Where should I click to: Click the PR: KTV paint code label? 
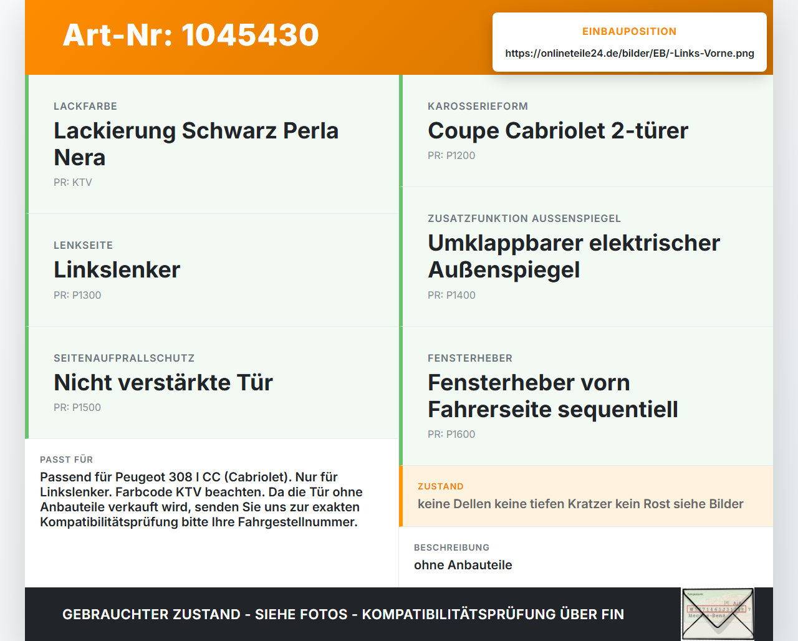point(73,183)
